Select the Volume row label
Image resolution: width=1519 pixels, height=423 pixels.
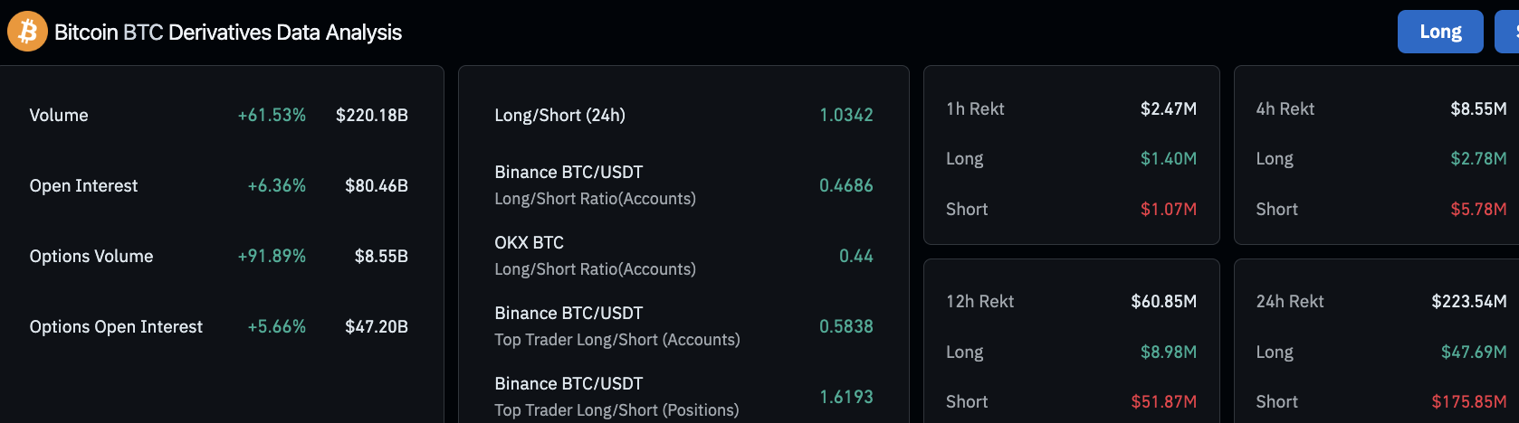59,115
